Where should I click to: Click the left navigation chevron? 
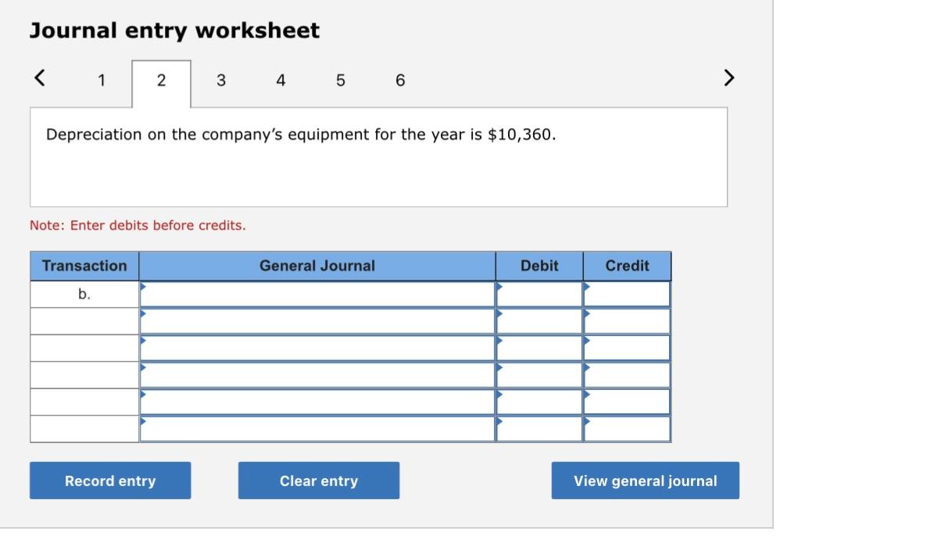(x=38, y=77)
